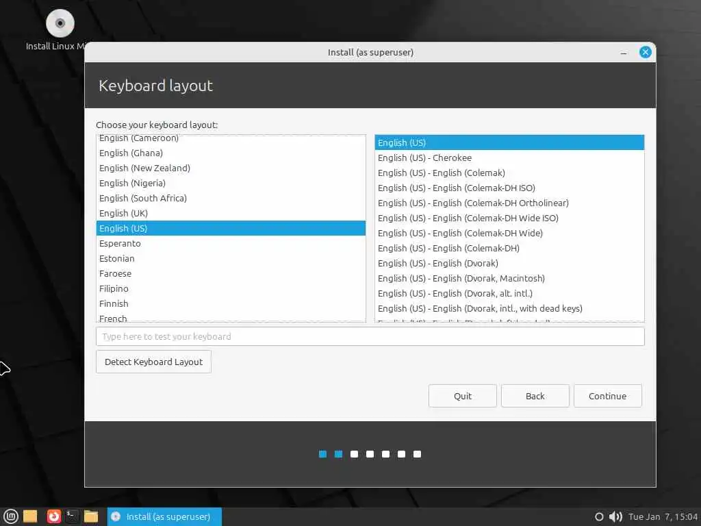Choose English (US) - Cherokee variant
701x526 pixels.
(509, 158)
